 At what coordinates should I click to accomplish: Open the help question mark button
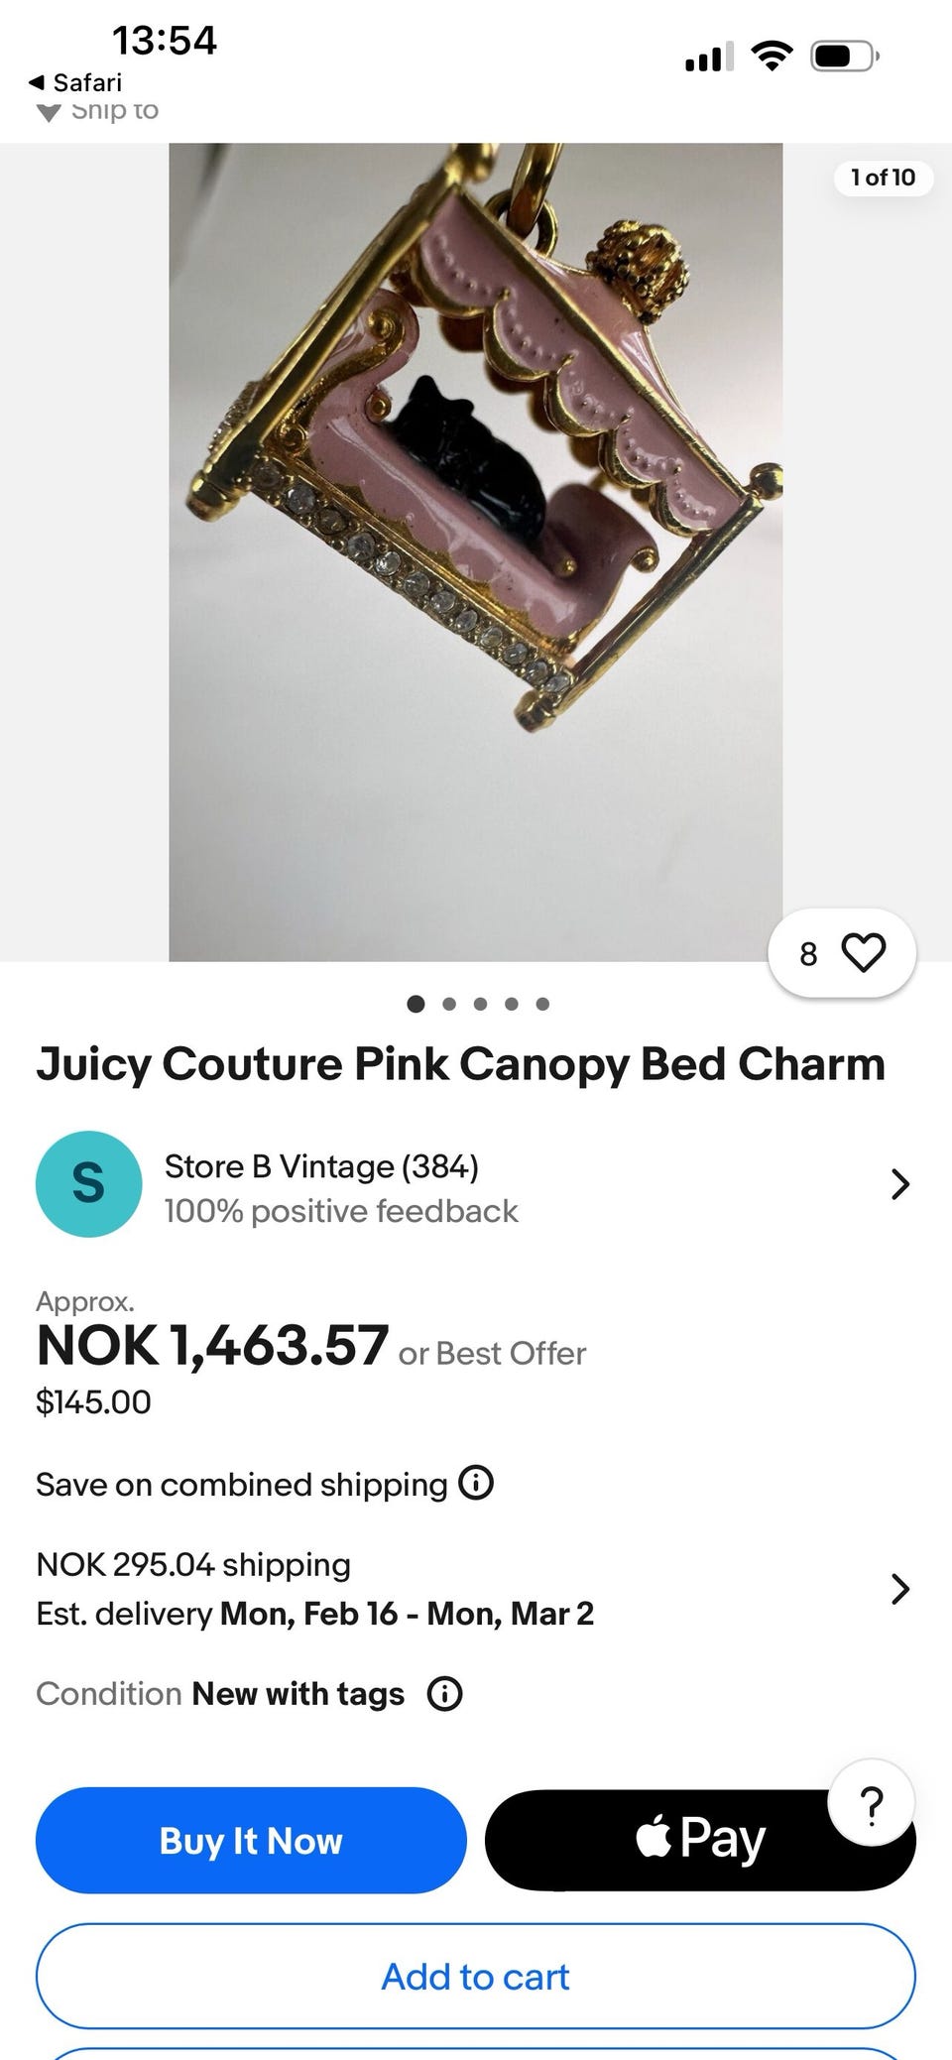[x=871, y=1804]
